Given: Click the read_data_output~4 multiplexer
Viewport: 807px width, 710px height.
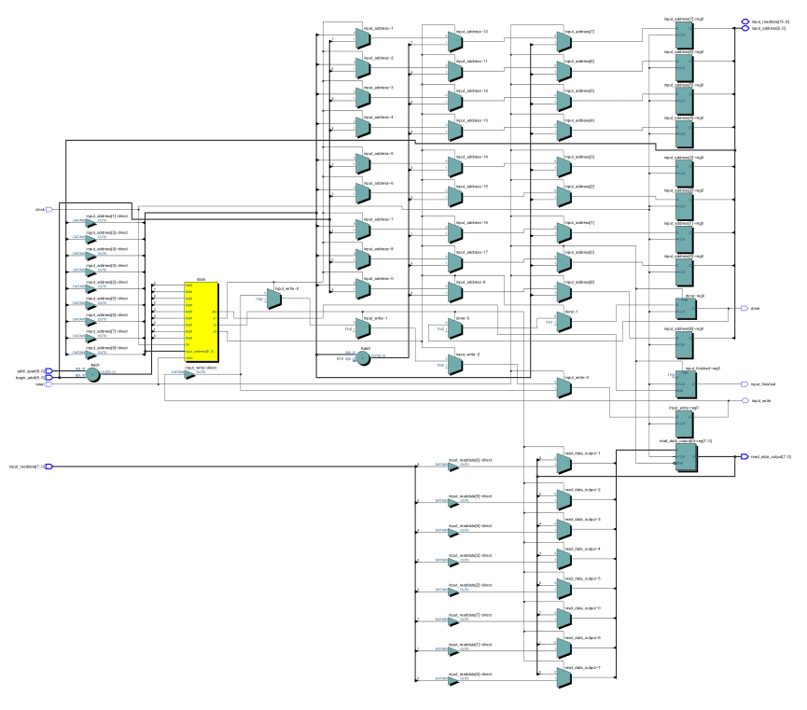Looking at the screenshot, I should [564, 559].
